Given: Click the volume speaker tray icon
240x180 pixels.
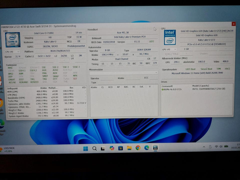Looking at the screenshot, I should 221,146.
